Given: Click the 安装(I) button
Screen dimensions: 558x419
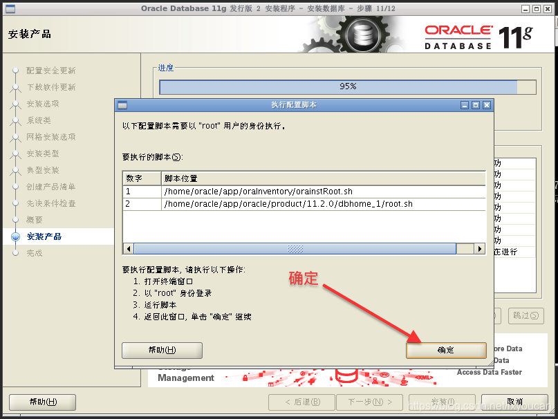Looking at the screenshot, I should click(x=443, y=402).
